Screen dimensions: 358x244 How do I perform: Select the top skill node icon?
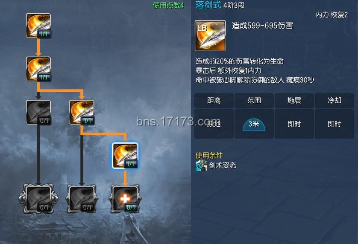point(38,26)
